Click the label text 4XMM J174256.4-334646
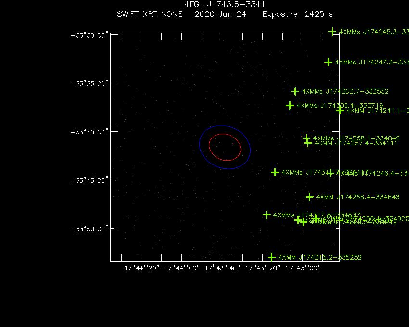Image resolution: width=409 pixels, height=327 pixels. 358,197
